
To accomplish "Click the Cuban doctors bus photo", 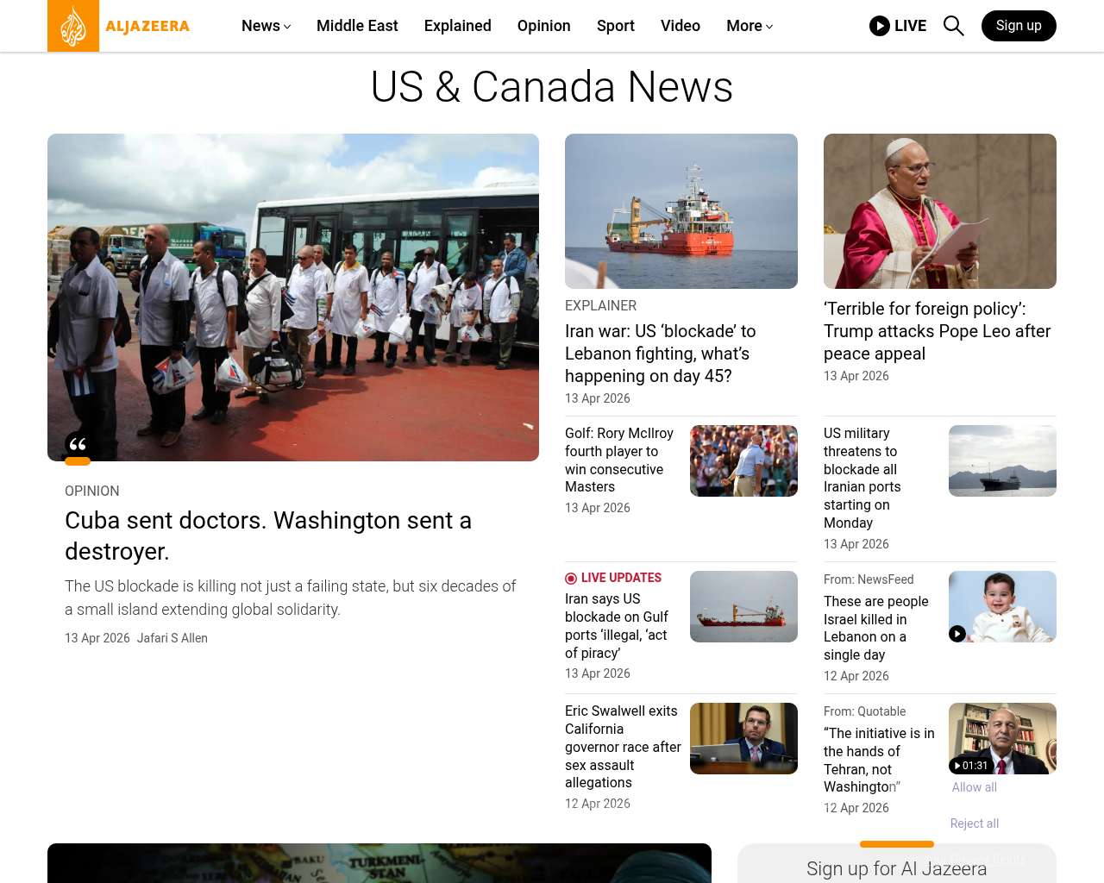I will (293, 297).
